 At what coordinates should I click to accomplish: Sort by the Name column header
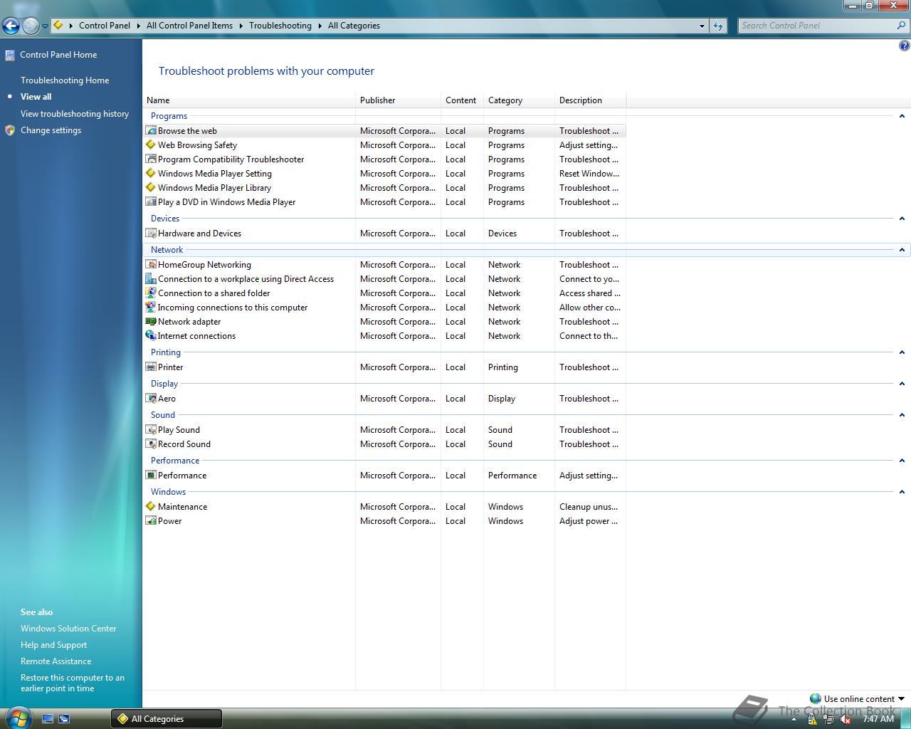[x=249, y=100]
